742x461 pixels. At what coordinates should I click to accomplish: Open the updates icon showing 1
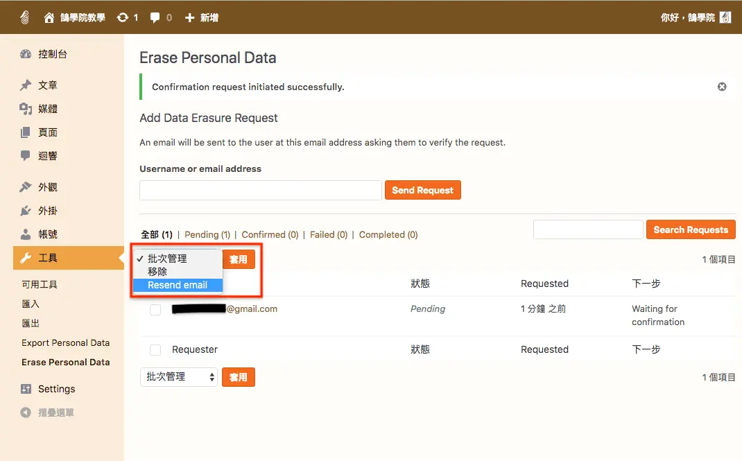[x=123, y=17]
